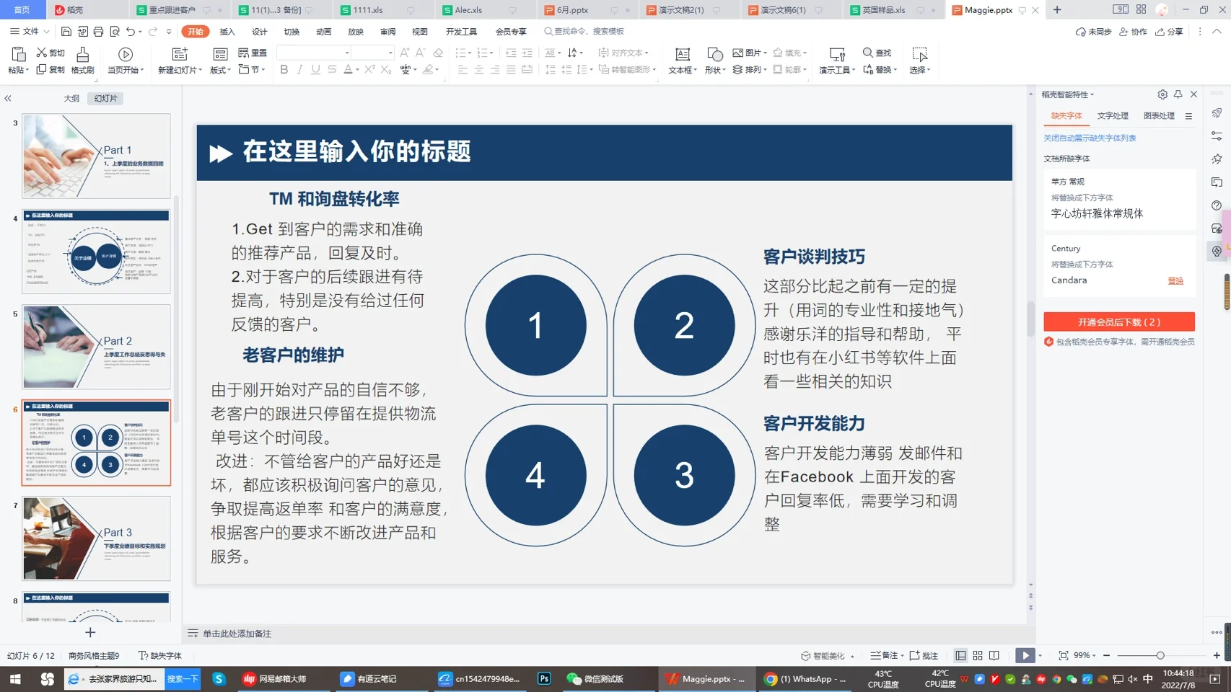This screenshot has width=1231, height=692.
Task: Click the 分享 Share button
Action: click(x=1170, y=32)
